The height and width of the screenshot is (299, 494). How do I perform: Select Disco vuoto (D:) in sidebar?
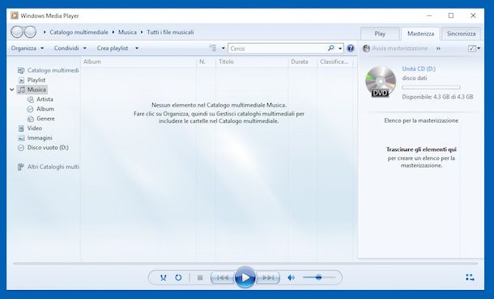pyautogui.click(x=43, y=147)
